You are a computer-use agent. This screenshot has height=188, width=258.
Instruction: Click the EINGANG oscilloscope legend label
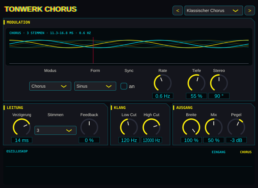(219, 152)
